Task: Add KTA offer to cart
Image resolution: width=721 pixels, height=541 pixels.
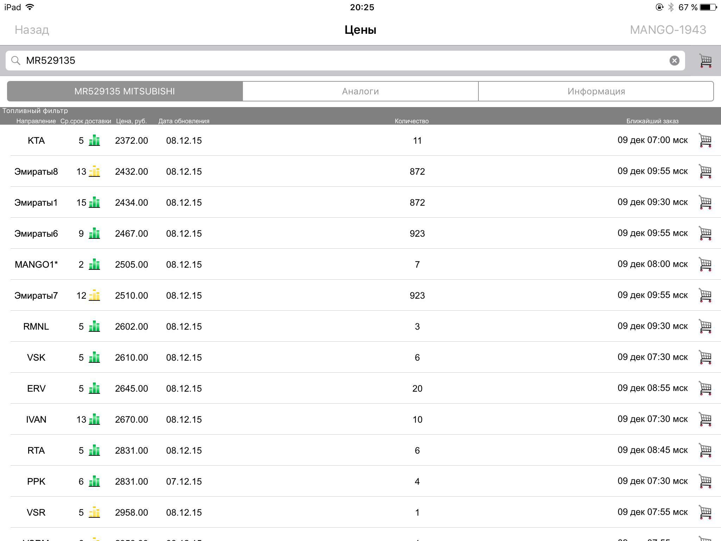Action: 705,141
